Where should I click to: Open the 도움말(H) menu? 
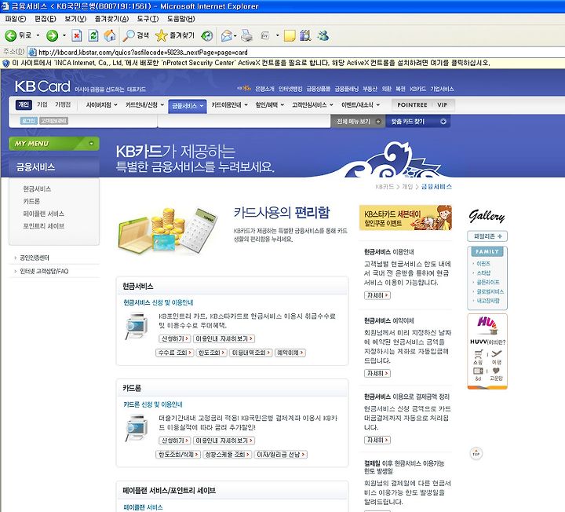pyautogui.click(x=181, y=19)
